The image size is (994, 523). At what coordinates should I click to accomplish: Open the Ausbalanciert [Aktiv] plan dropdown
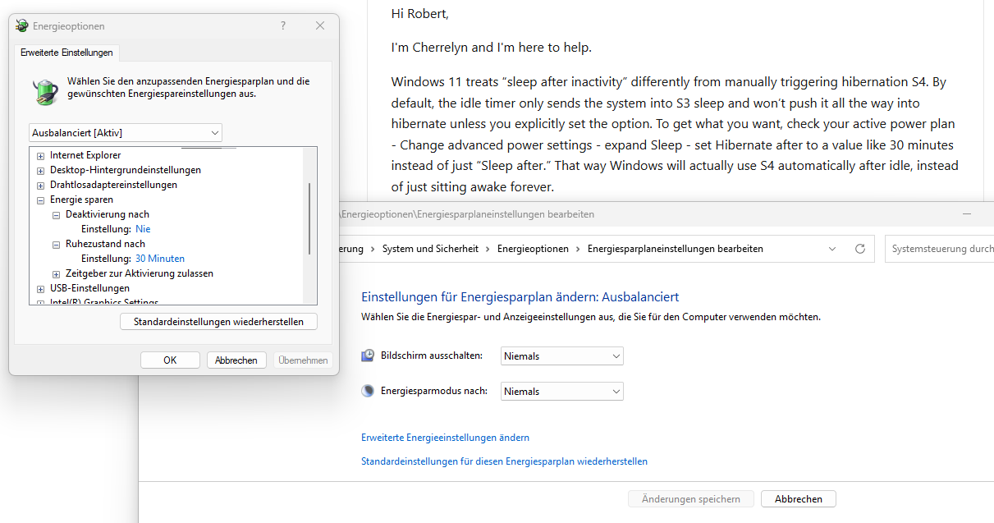tap(125, 132)
